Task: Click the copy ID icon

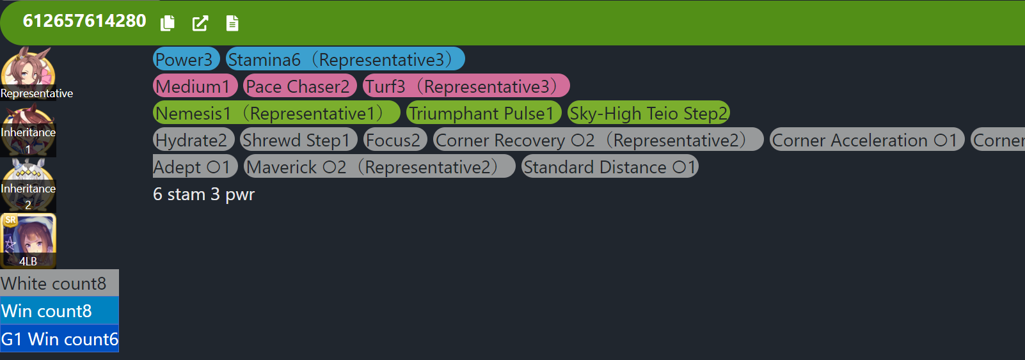Action: coord(168,23)
